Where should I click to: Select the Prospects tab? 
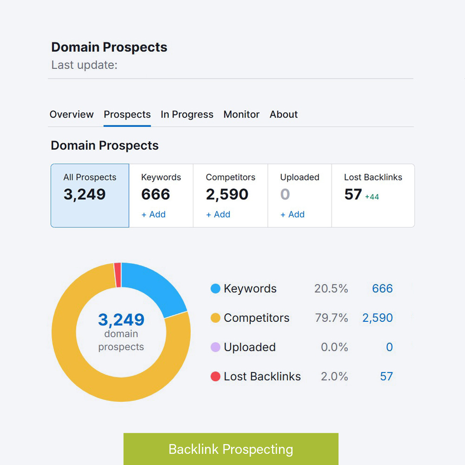click(x=127, y=114)
